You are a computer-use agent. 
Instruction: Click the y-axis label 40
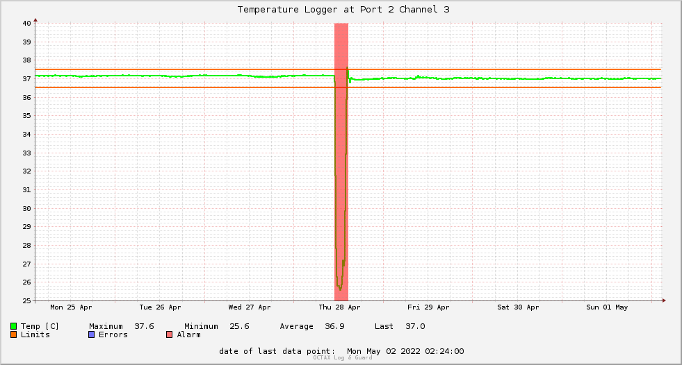(27, 24)
